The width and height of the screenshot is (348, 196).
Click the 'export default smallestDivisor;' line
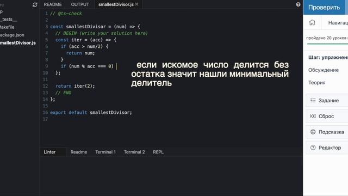pyautogui.click(x=91, y=113)
